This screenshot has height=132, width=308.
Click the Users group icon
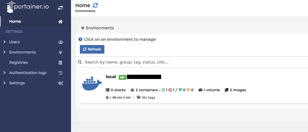[60, 42]
